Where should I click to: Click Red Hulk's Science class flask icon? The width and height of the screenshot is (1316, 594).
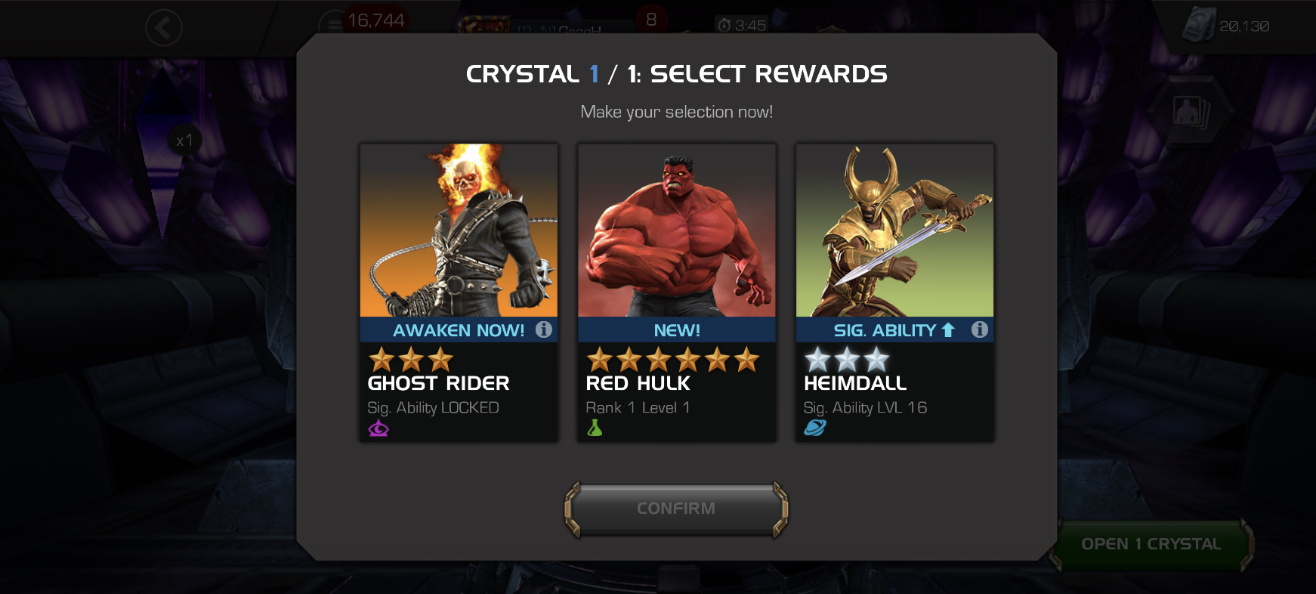click(x=595, y=428)
